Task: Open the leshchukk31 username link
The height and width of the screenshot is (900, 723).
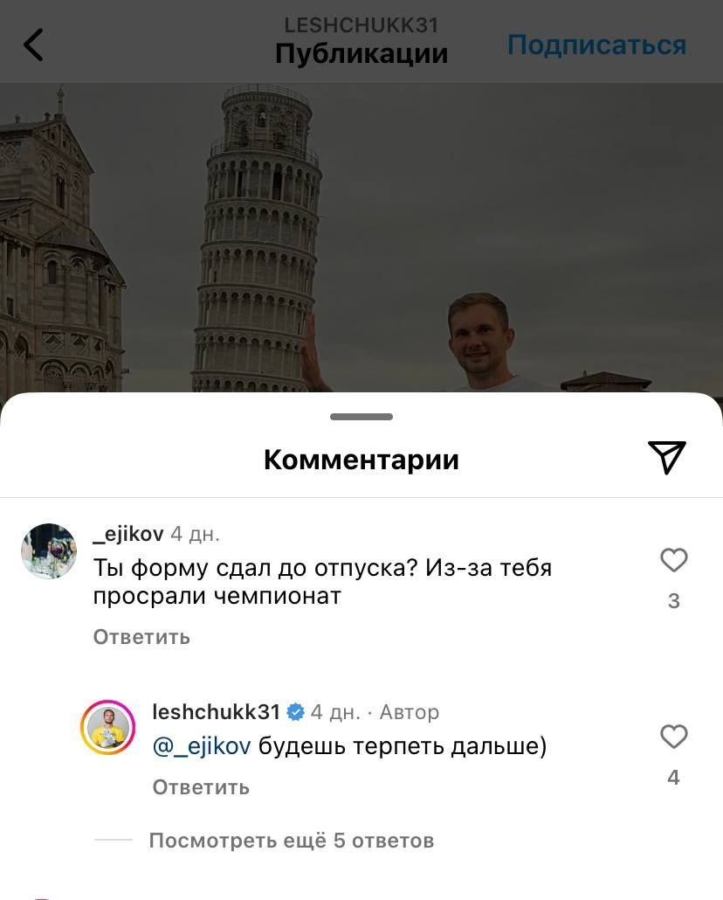Action: point(216,712)
